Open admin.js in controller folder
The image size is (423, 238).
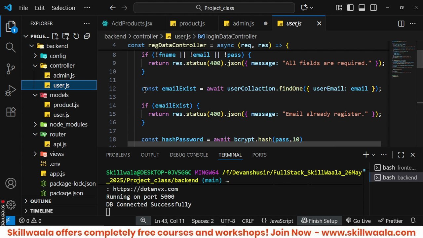tap(63, 75)
